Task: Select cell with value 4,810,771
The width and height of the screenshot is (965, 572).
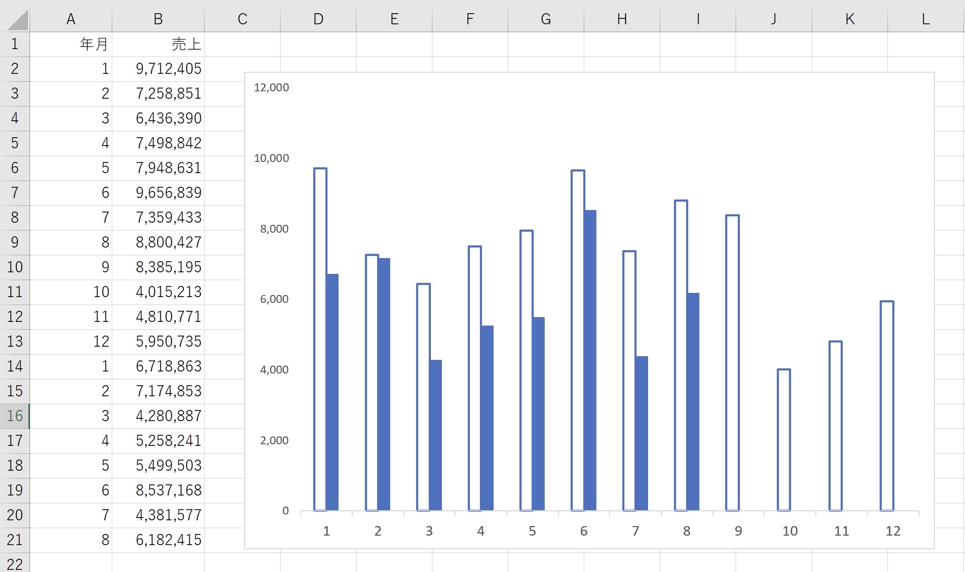Action: coord(158,317)
